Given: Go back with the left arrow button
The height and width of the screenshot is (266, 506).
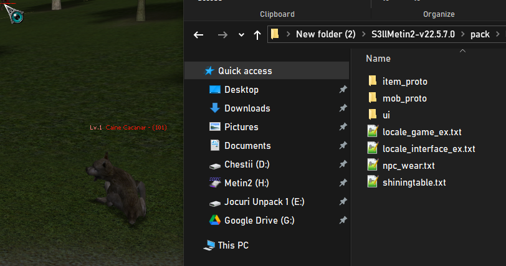Looking at the screenshot, I should pos(198,35).
